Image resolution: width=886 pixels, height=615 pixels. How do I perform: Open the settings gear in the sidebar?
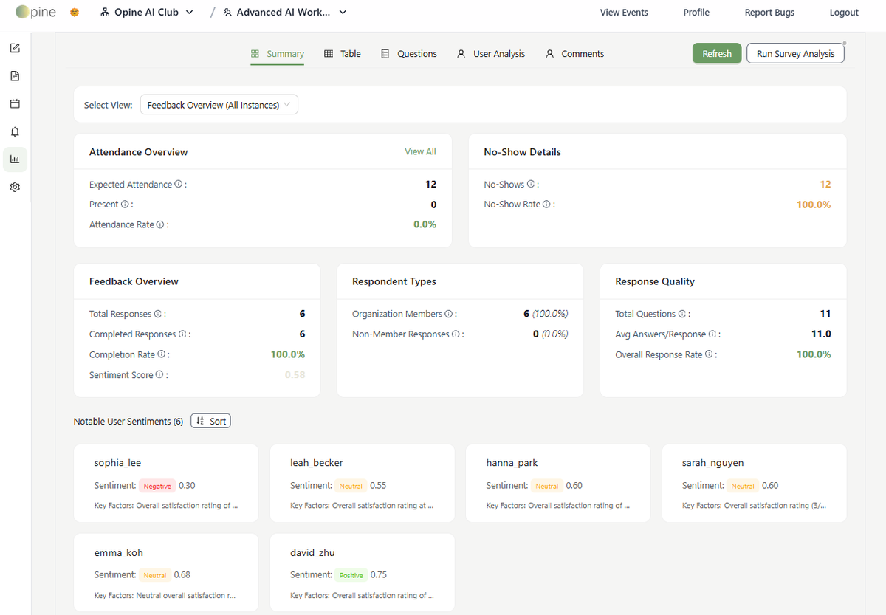[15, 188]
